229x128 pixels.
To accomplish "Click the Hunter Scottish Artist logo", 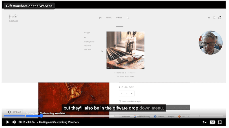I will [13, 18].
